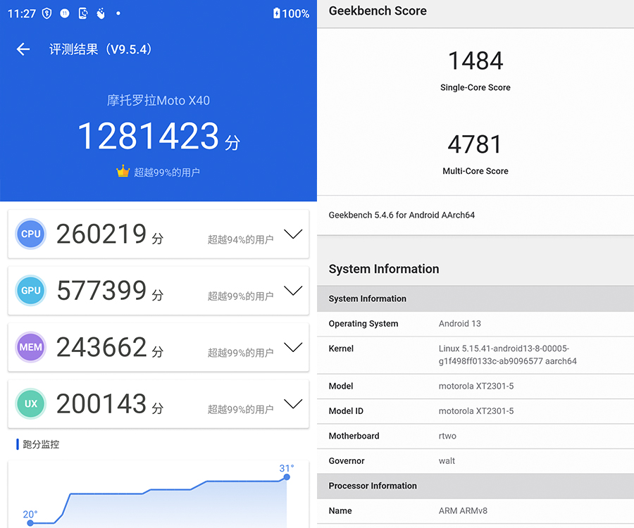Tap the multi-core score 4781

[x=475, y=144]
